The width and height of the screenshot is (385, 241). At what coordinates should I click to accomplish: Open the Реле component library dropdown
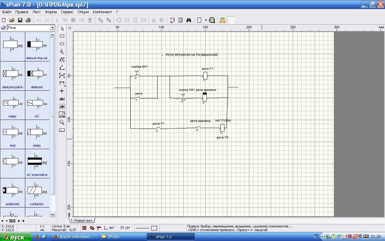52,28
